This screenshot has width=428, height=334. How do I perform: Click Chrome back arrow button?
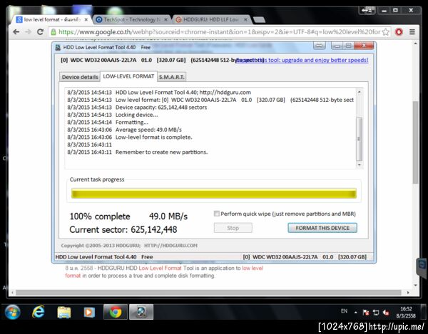[x=16, y=32]
